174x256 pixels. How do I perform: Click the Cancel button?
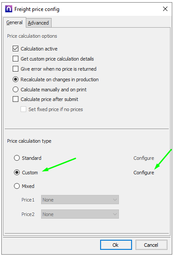(151, 245)
